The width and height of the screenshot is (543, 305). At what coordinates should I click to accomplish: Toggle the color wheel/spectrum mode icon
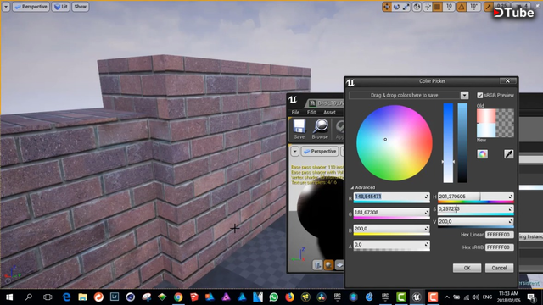(482, 154)
